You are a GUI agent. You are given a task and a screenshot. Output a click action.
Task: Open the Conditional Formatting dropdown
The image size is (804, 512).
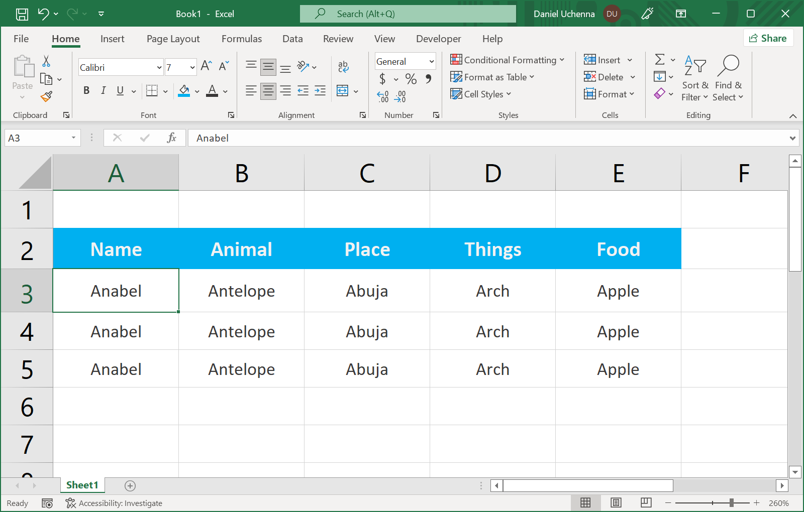pos(508,60)
